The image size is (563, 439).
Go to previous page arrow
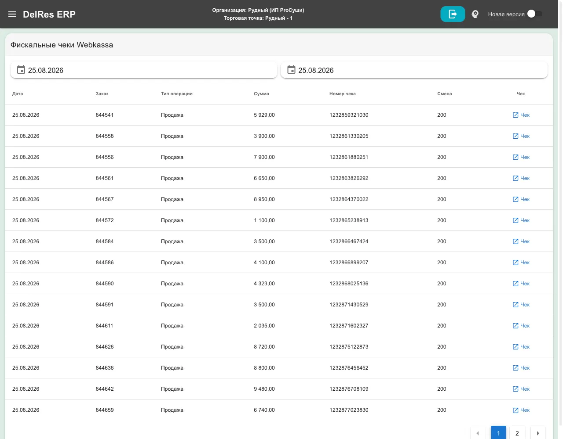coord(478,433)
